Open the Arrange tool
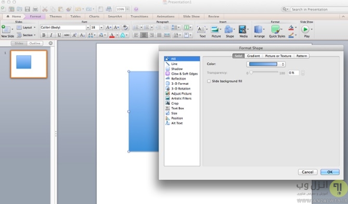 click(259, 32)
